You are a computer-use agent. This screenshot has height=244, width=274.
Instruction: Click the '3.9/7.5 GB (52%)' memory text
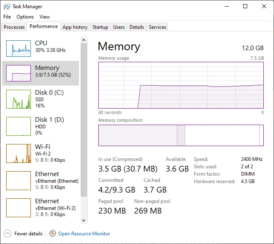[53, 75]
